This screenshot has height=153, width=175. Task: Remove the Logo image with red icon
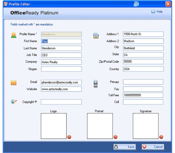click(69, 137)
